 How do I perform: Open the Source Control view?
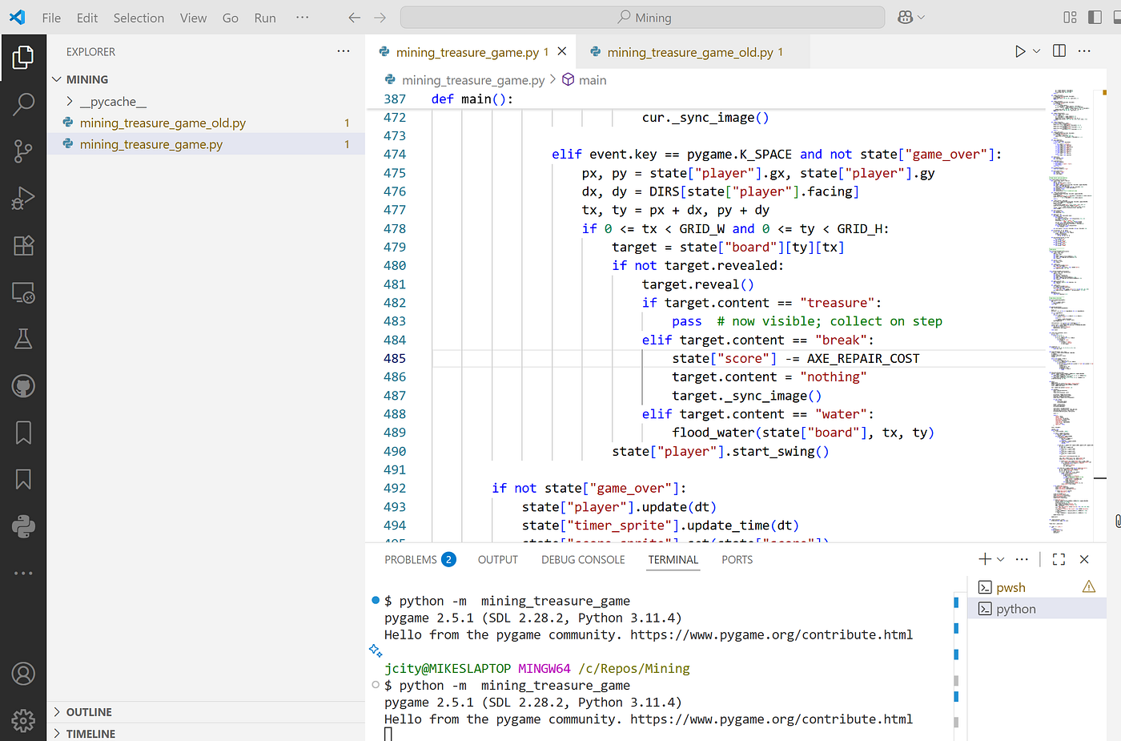click(x=24, y=151)
